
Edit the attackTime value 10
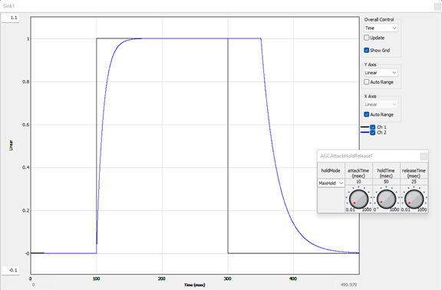(x=358, y=182)
